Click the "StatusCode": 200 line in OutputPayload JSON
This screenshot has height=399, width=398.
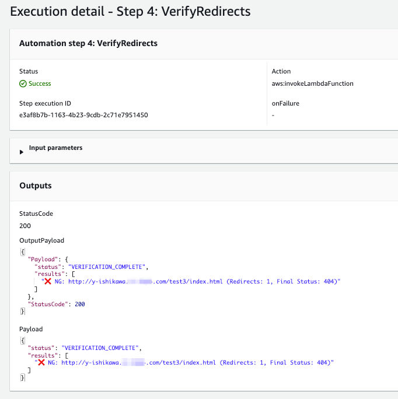pos(56,304)
